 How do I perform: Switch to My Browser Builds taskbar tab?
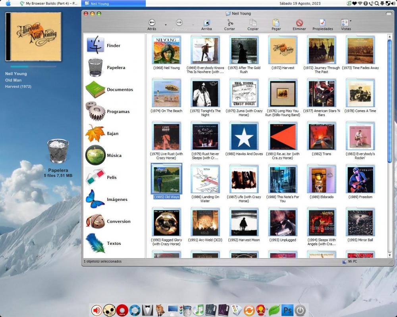click(x=48, y=4)
